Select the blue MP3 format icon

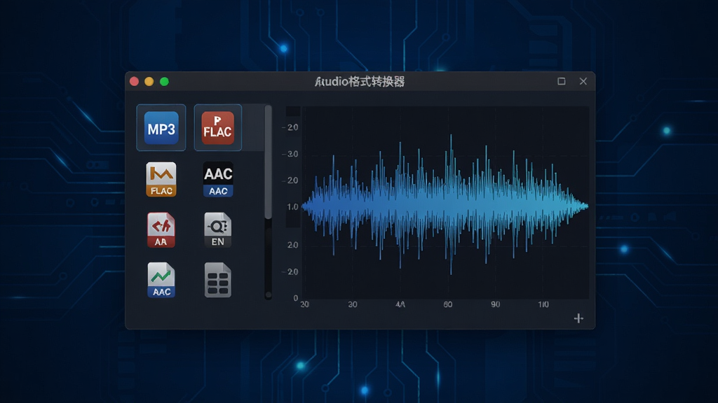pos(161,128)
